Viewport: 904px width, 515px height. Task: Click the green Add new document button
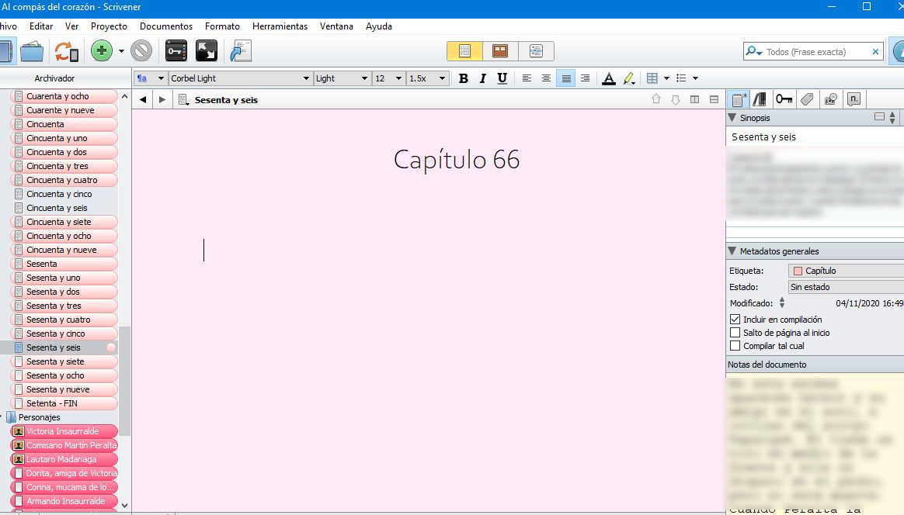(102, 50)
